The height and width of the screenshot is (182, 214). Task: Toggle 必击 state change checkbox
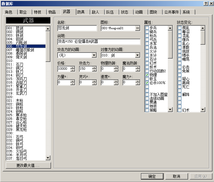pos(180,67)
